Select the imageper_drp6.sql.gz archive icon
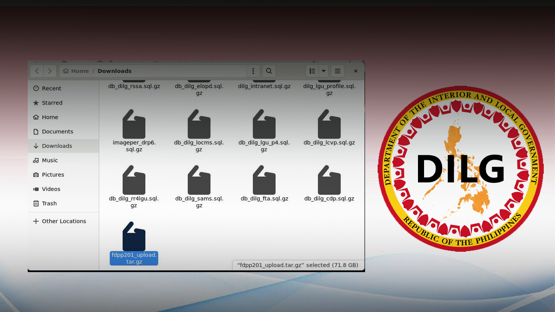Viewport: 555px width, 312px height. pyautogui.click(x=134, y=124)
